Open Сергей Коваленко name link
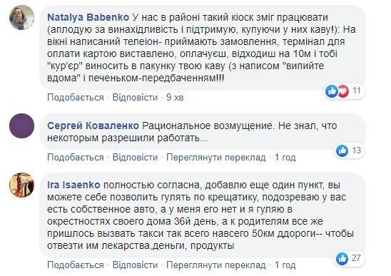The width and height of the screenshot is (391, 276). [x=93, y=126]
